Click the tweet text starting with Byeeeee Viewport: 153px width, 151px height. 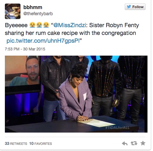pos(72,33)
